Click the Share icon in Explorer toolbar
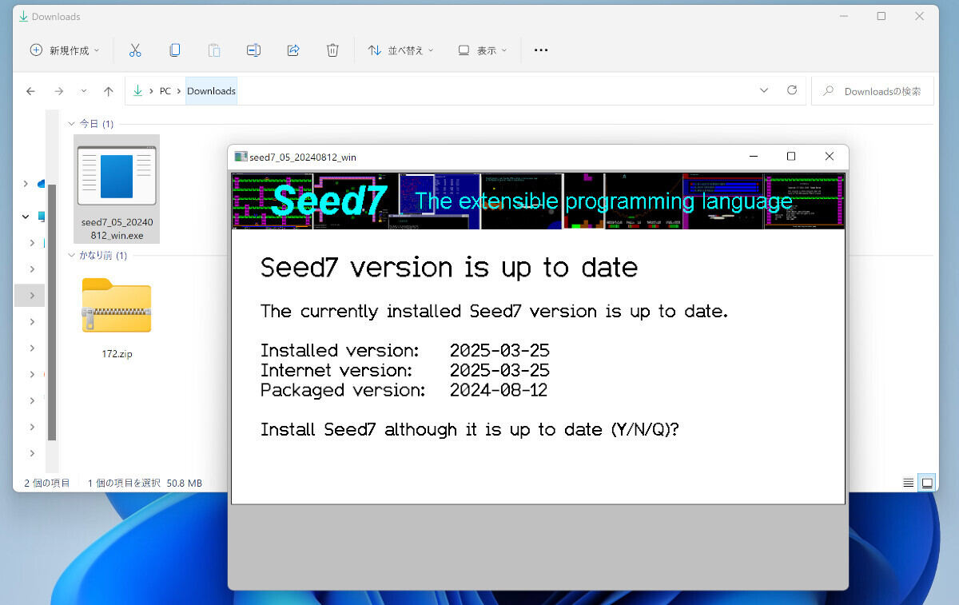The image size is (959, 605). (x=293, y=50)
